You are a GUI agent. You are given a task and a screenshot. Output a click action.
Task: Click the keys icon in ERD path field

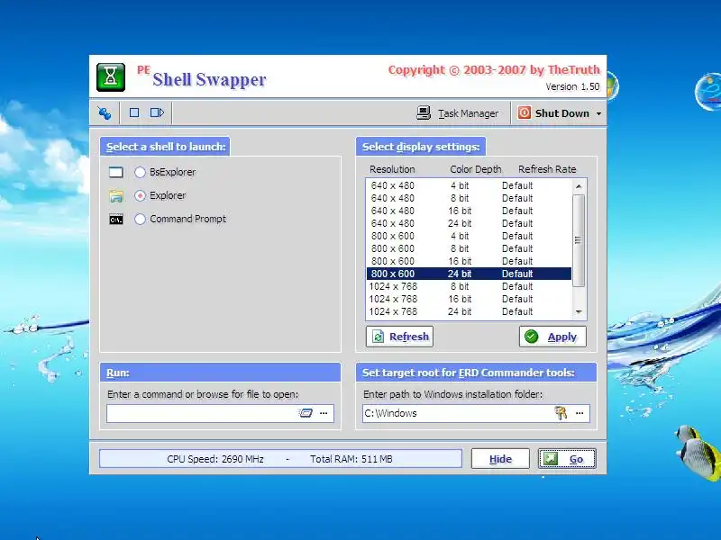pyautogui.click(x=561, y=413)
